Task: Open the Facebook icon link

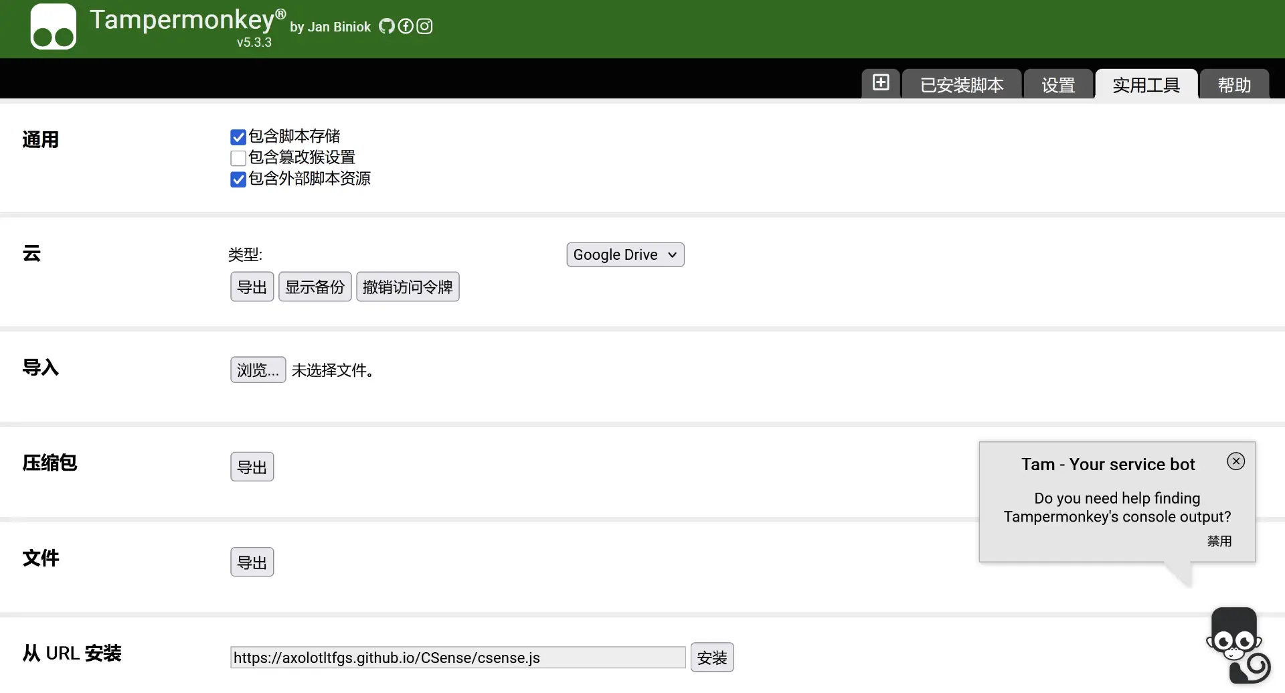Action: point(406,26)
